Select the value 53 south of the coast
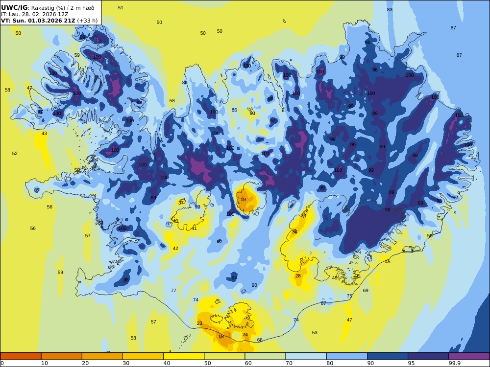 [x=315, y=333]
